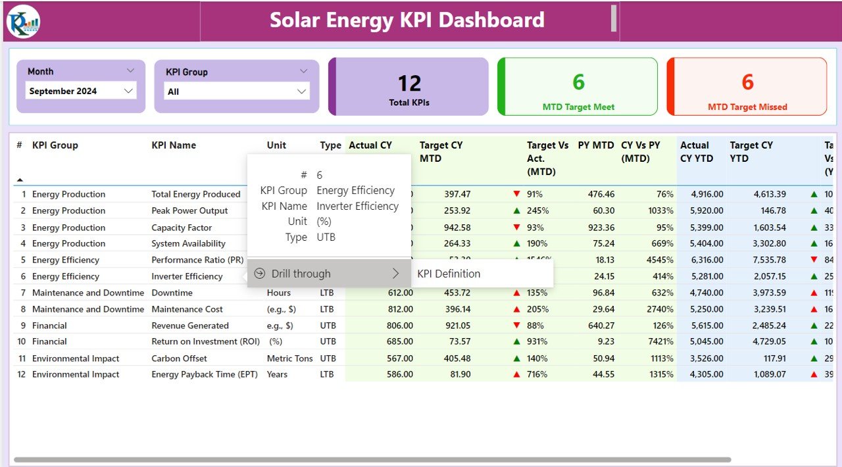Click the MTD Target Meet card
The height and width of the screenshot is (467, 842).
point(578,87)
